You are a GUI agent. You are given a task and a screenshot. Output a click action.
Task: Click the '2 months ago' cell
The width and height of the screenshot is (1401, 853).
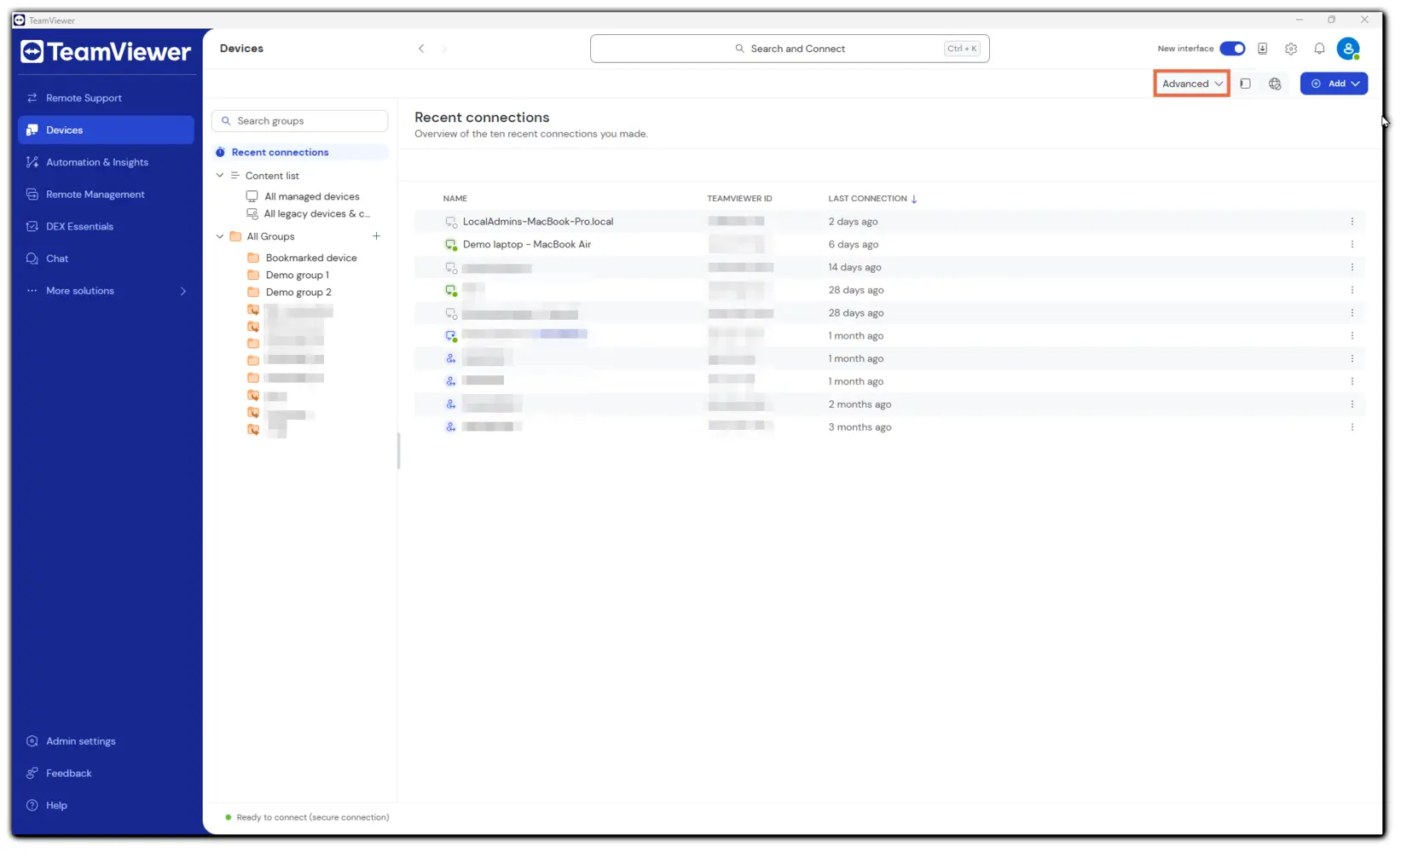[860, 404]
